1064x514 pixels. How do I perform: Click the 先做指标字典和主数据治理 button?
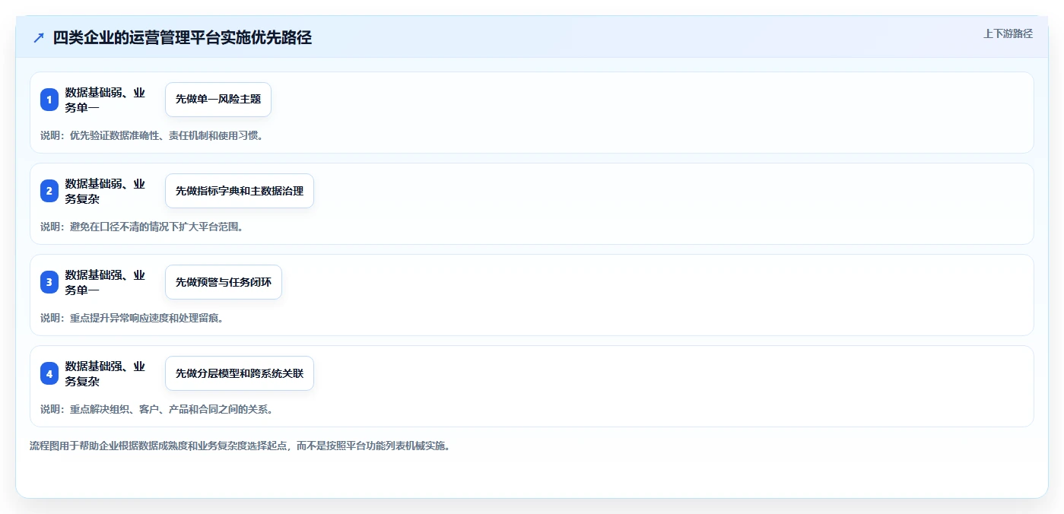pos(240,191)
